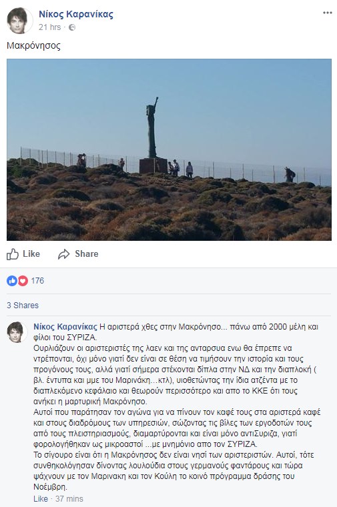Click the thumbs-up Like icon under the photo
Screen dimensions: 337x507
pos(13,254)
